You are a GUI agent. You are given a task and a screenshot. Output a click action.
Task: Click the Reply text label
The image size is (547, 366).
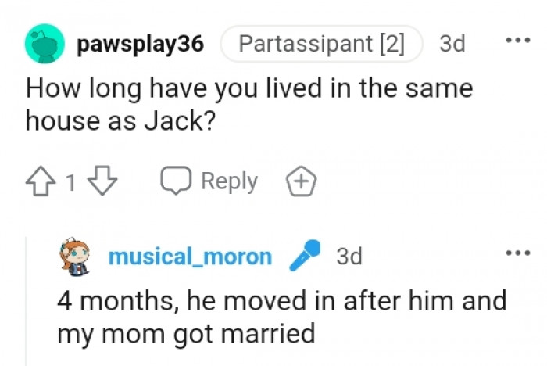(229, 181)
